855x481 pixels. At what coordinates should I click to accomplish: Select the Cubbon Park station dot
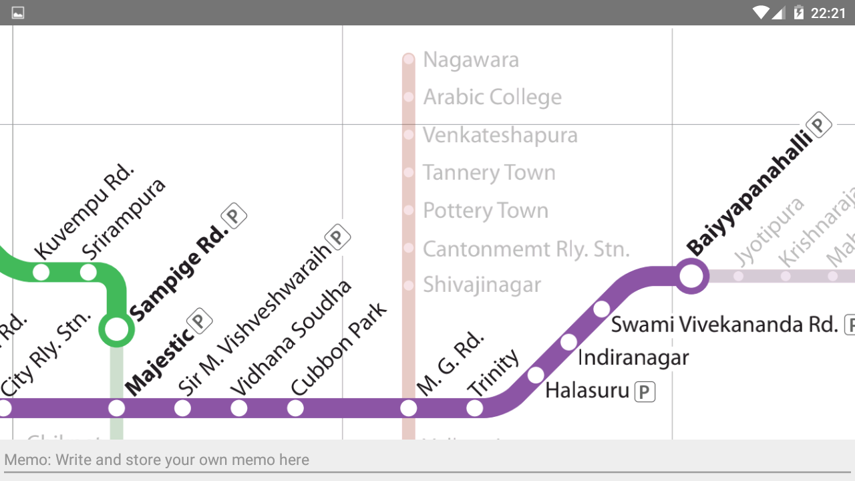coord(295,408)
